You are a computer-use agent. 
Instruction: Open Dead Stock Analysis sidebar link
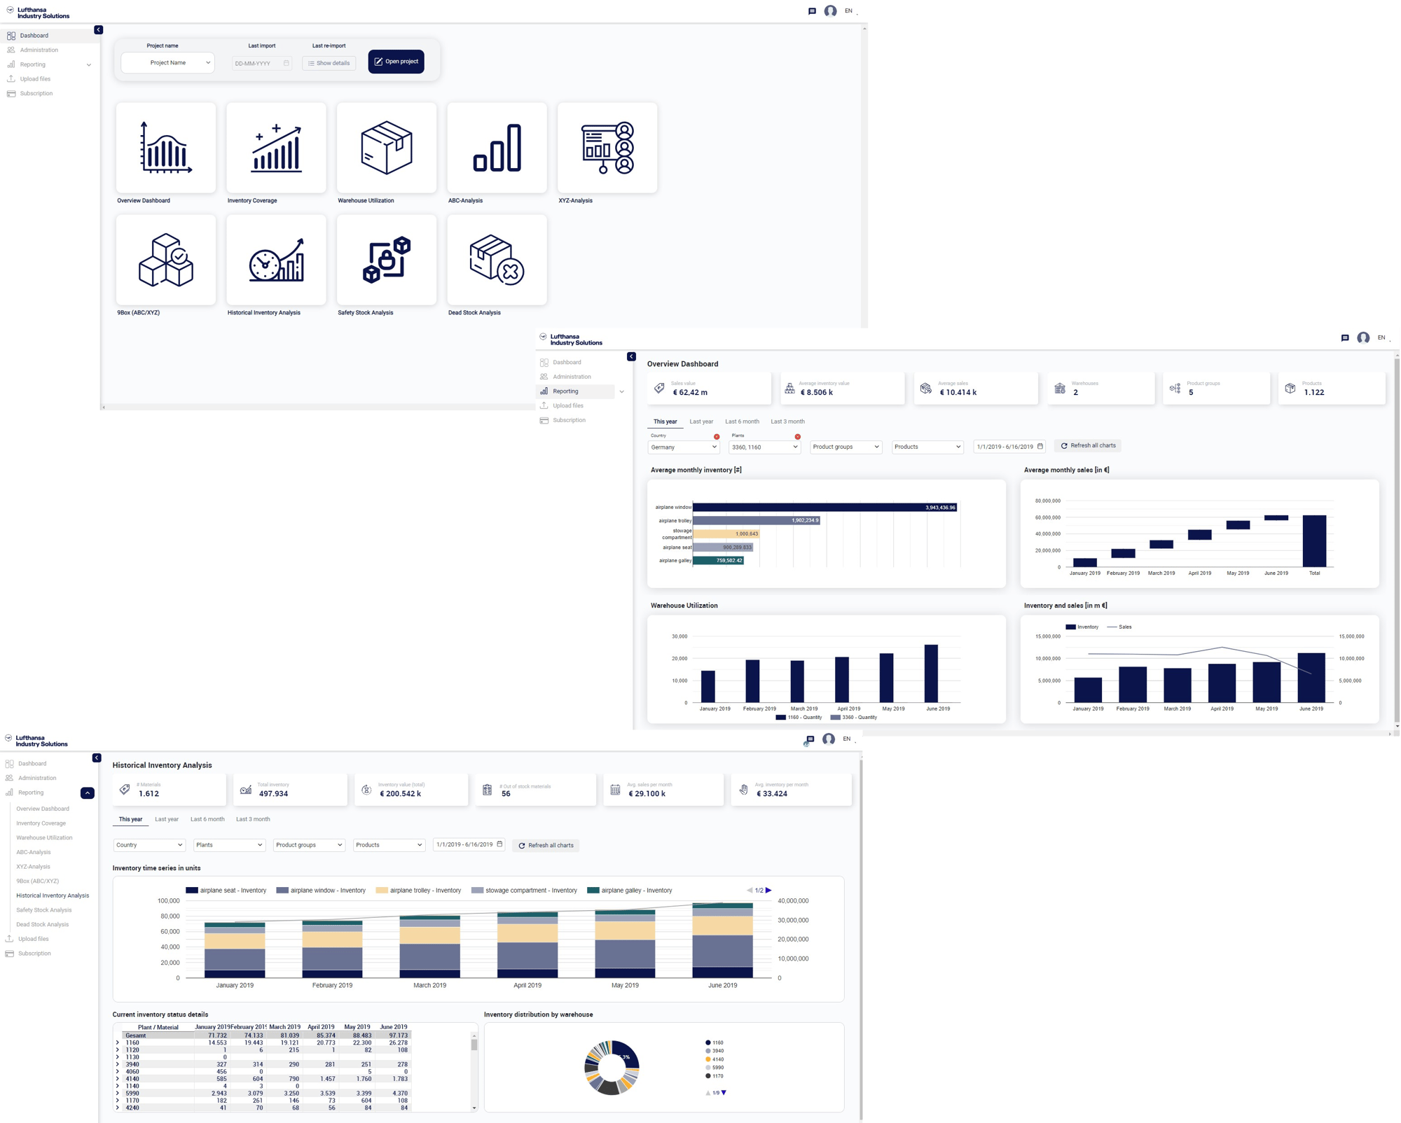[43, 925]
